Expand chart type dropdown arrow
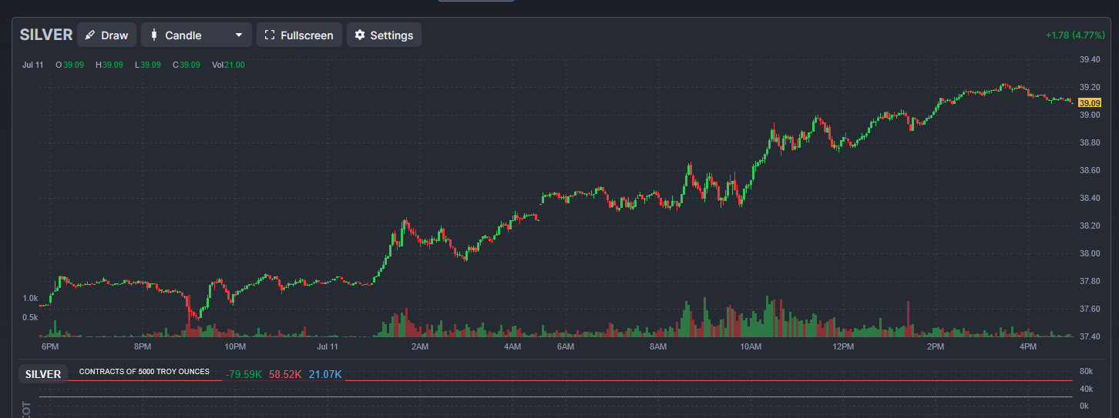 point(239,35)
